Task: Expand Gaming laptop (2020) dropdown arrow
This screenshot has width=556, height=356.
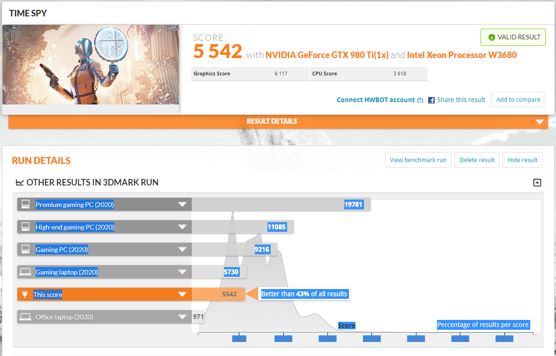Action: 182,272
